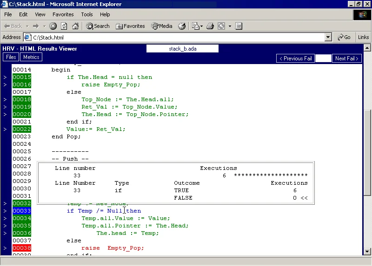Click the History icon

pos(182,26)
